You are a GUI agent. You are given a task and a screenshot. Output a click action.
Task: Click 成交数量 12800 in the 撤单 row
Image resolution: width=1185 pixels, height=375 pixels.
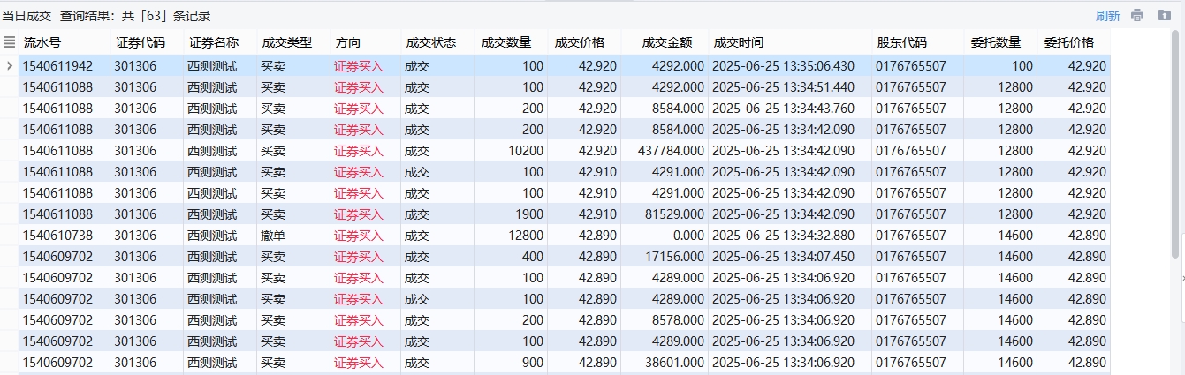pos(526,236)
